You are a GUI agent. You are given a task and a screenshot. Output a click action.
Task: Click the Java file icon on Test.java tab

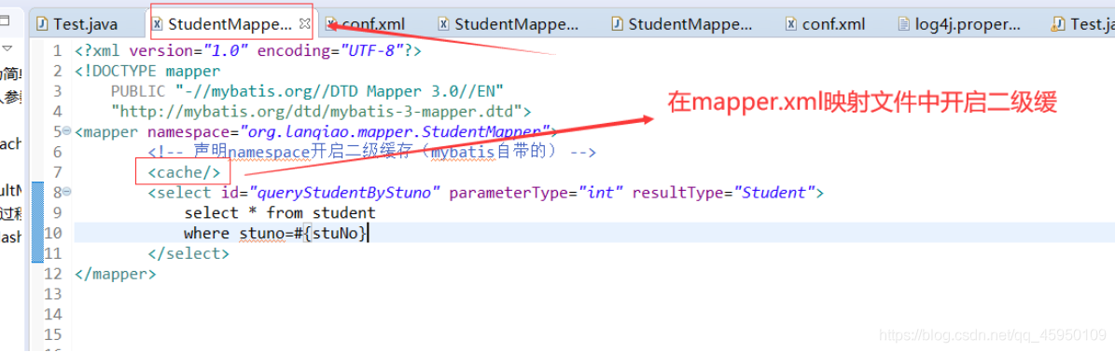[43, 23]
